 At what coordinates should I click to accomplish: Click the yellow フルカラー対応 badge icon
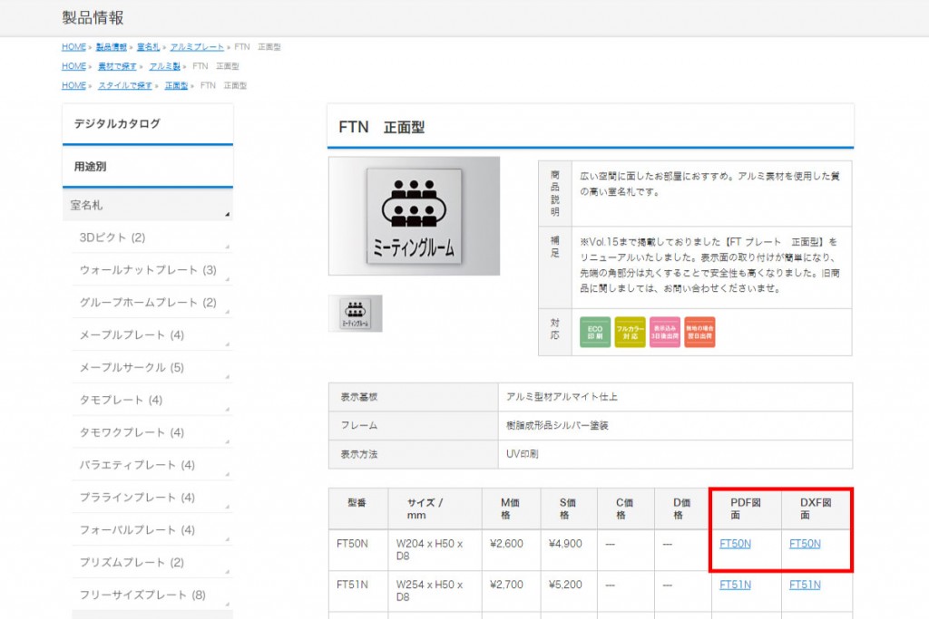click(x=630, y=332)
